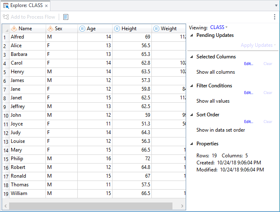Open the tab list dropdown arrow at top right
Screen dimensions: 280x212
pos(276,6)
